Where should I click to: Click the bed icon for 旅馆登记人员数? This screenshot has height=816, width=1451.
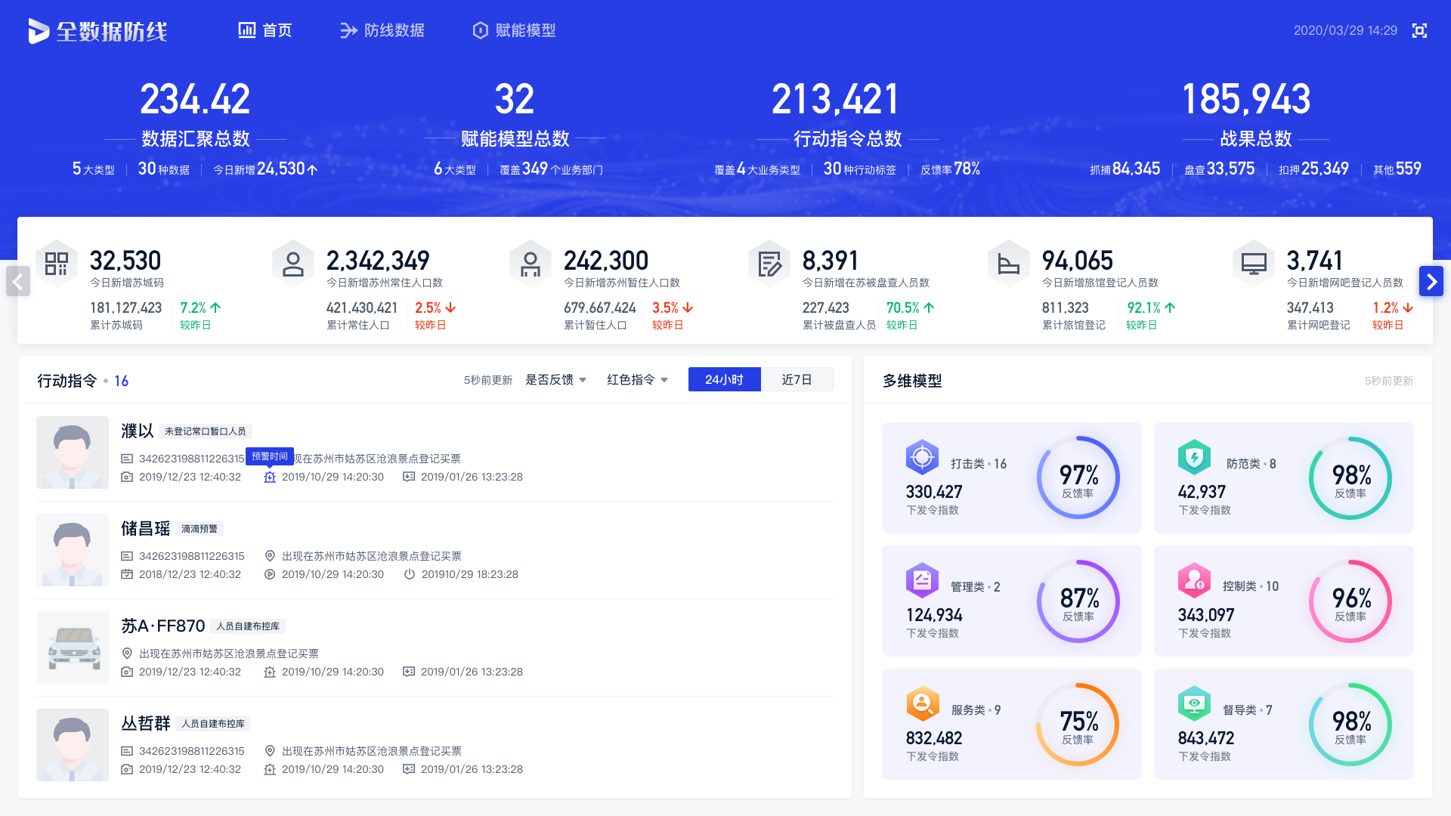pos(1009,264)
